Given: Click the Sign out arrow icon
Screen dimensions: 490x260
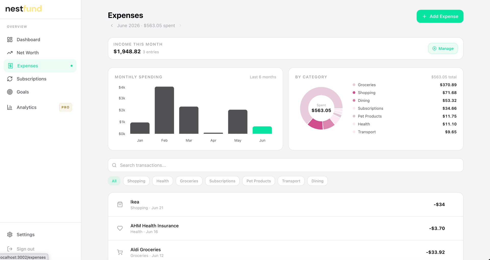Looking at the screenshot, I should [10, 249].
